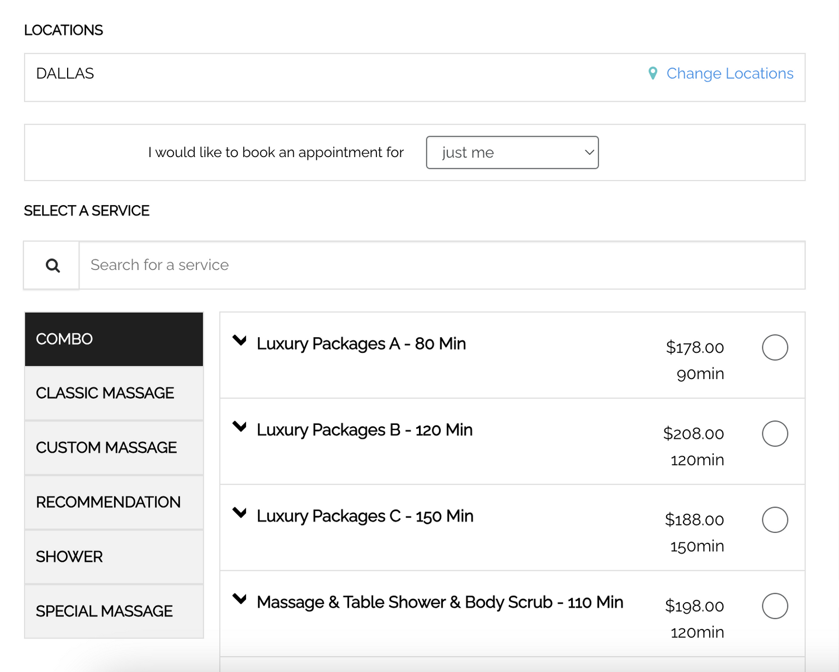Click the magnifying glass search icon
Screen dimensions: 839x672
(x=53, y=266)
